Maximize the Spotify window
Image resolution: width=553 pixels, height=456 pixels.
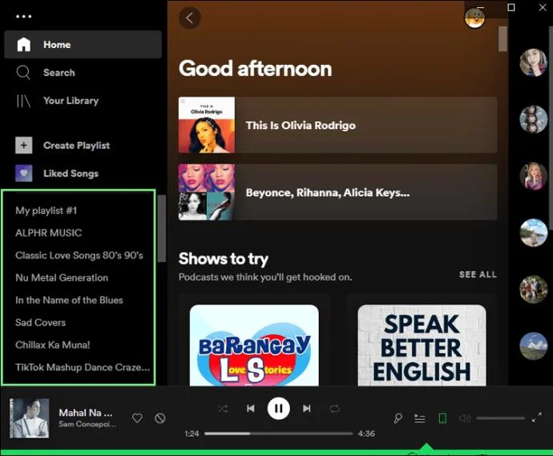(x=511, y=7)
